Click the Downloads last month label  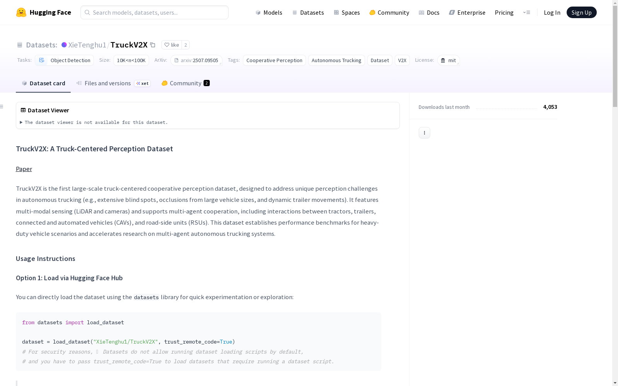click(444, 107)
